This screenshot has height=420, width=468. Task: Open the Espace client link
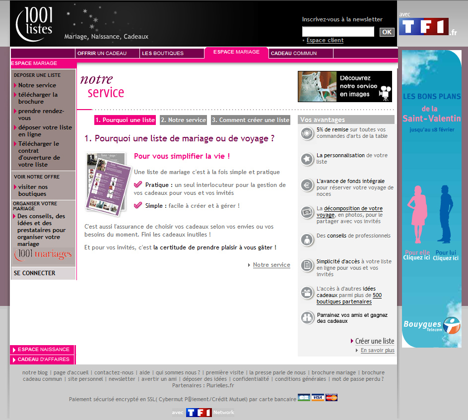click(x=325, y=40)
